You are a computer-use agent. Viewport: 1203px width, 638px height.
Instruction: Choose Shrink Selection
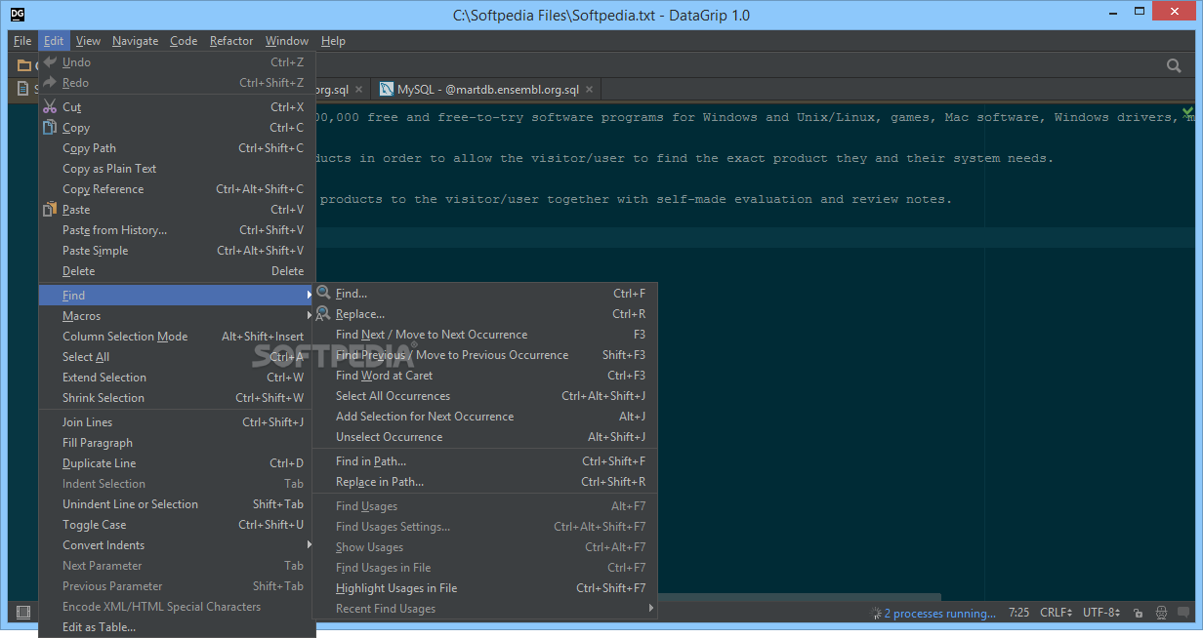click(177, 397)
